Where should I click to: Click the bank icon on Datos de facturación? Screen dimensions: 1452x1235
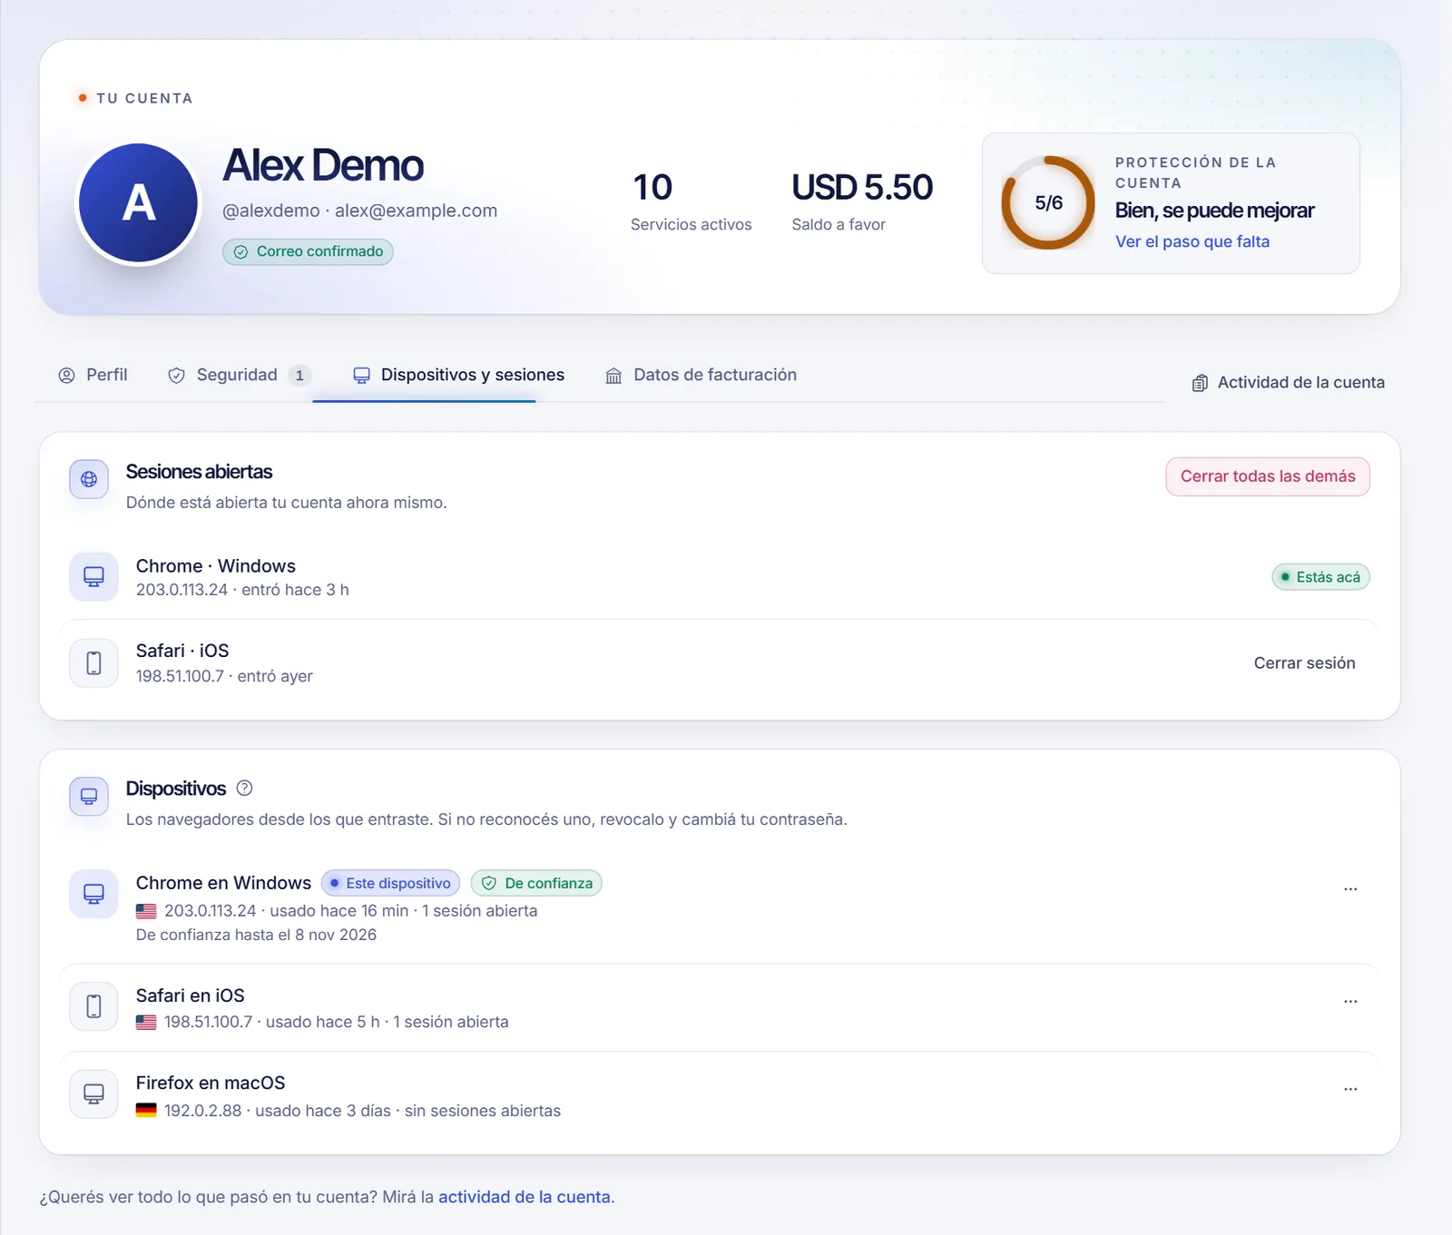pos(613,376)
